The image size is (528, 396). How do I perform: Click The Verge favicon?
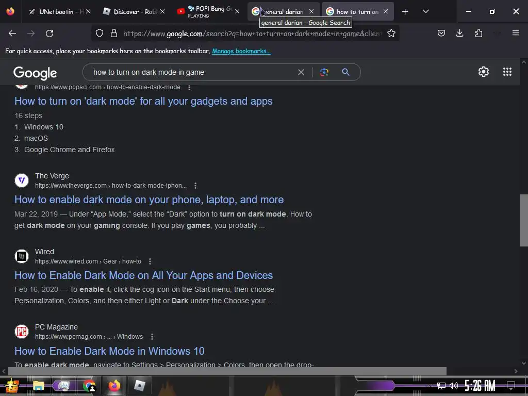pyautogui.click(x=22, y=180)
